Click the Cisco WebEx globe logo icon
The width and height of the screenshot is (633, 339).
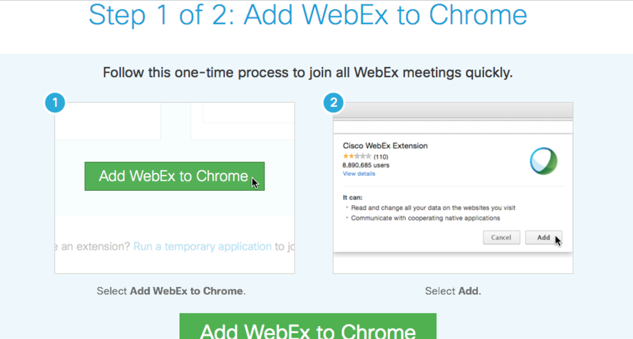(543, 161)
